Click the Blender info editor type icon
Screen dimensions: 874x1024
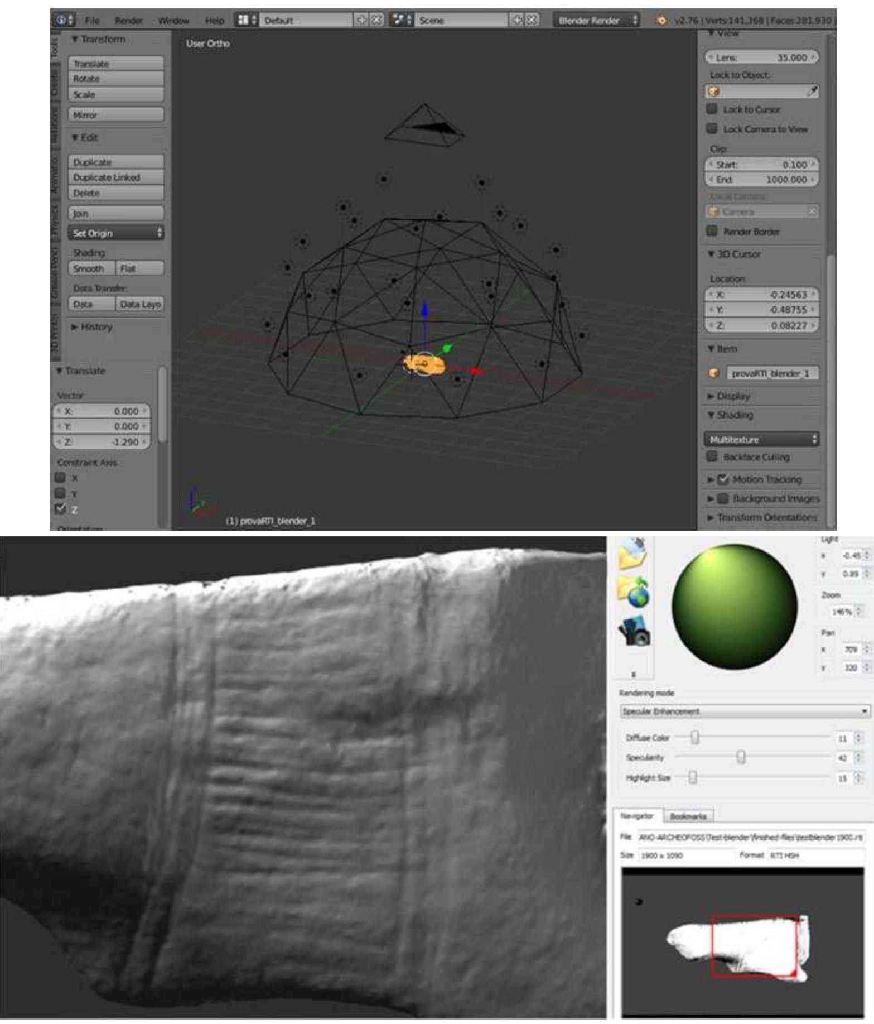[64, 20]
